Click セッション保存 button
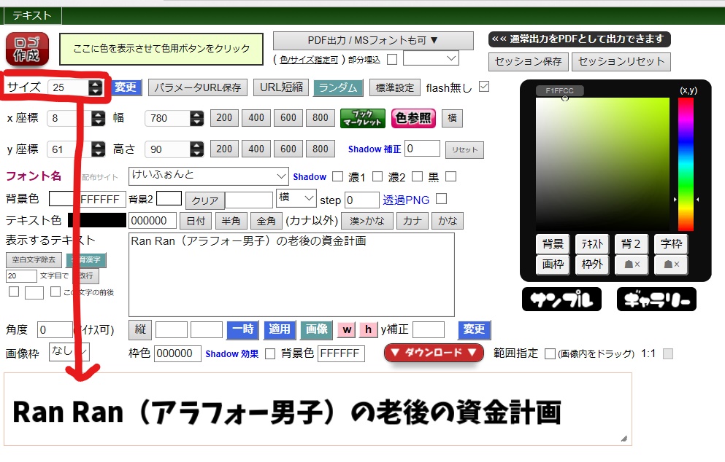Image resolution: width=725 pixels, height=462 pixels. click(x=528, y=61)
